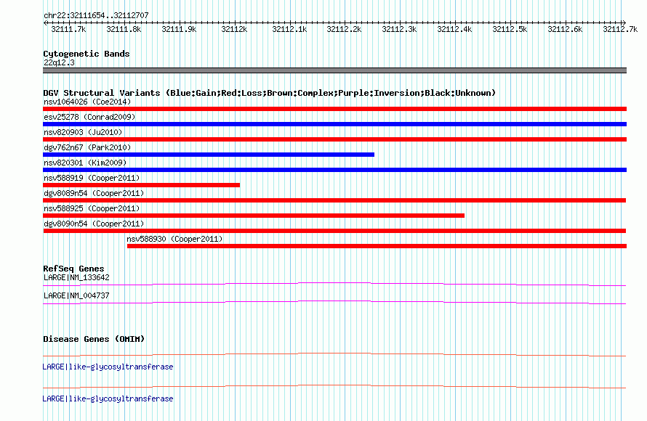Click the DGV Structural Variants track title
The image size is (647, 421).
(270, 93)
